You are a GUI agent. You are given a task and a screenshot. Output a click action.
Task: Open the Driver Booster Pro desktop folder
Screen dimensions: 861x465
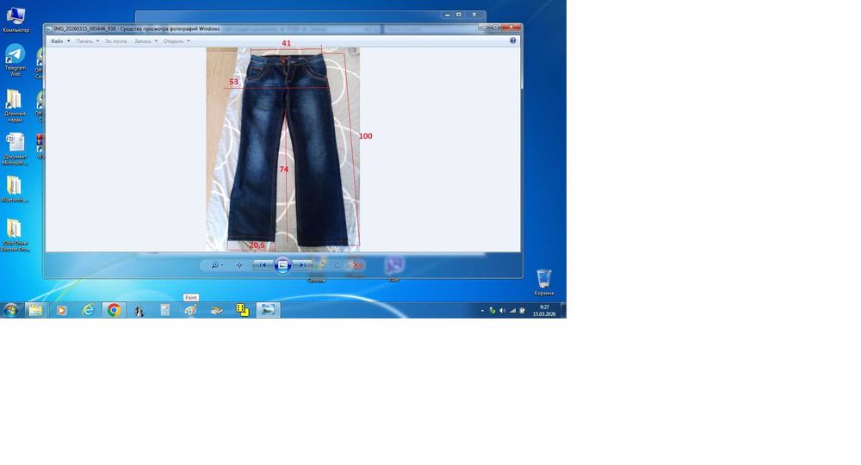(15, 236)
